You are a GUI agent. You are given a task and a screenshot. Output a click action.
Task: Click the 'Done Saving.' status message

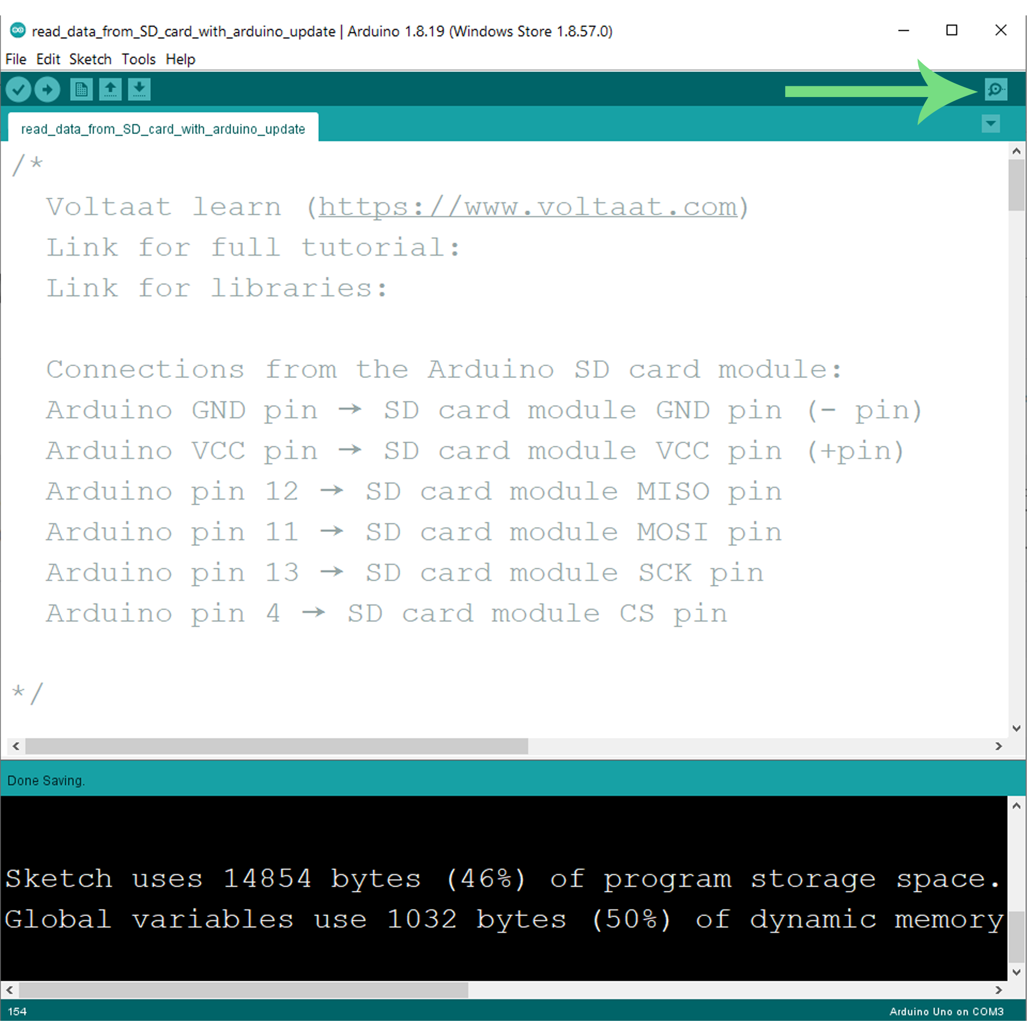point(46,781)
